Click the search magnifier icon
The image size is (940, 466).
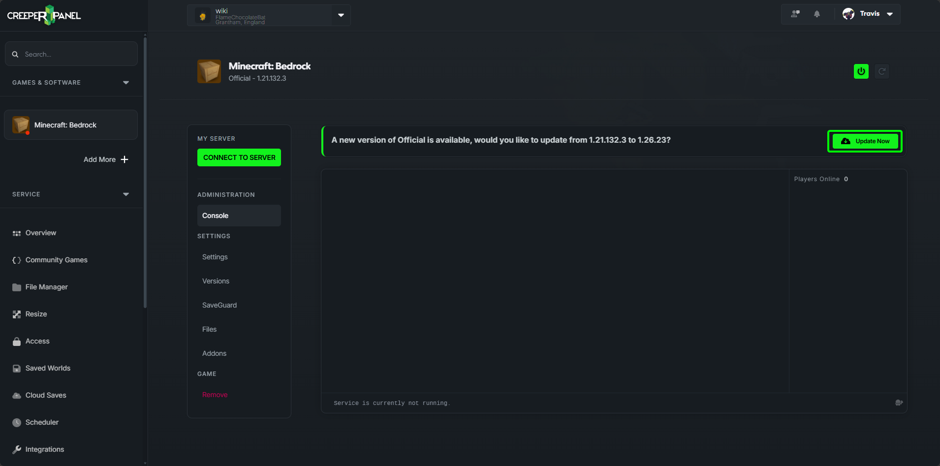[x=15, y=54]
